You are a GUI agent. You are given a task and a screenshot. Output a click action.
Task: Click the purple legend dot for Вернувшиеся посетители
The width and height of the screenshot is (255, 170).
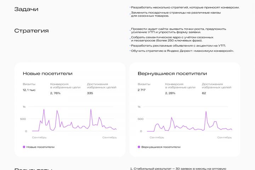pyautogui.click(x=139, y=147)
